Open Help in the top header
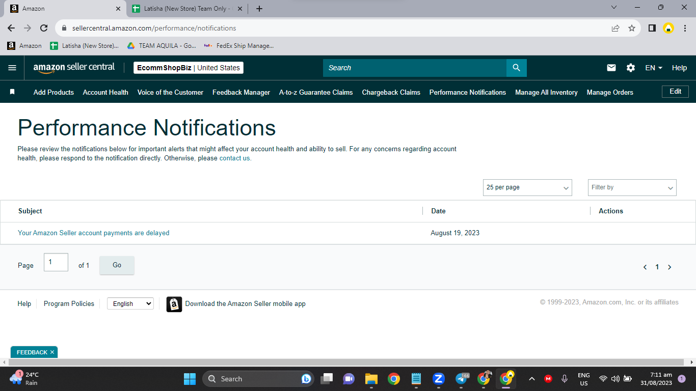Screen dimensions: 696x391 679,68
